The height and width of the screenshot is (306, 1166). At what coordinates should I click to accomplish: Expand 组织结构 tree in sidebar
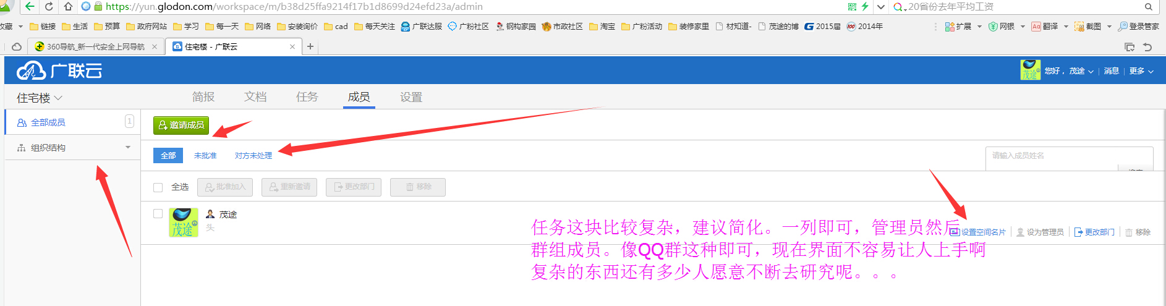point(128,148)
